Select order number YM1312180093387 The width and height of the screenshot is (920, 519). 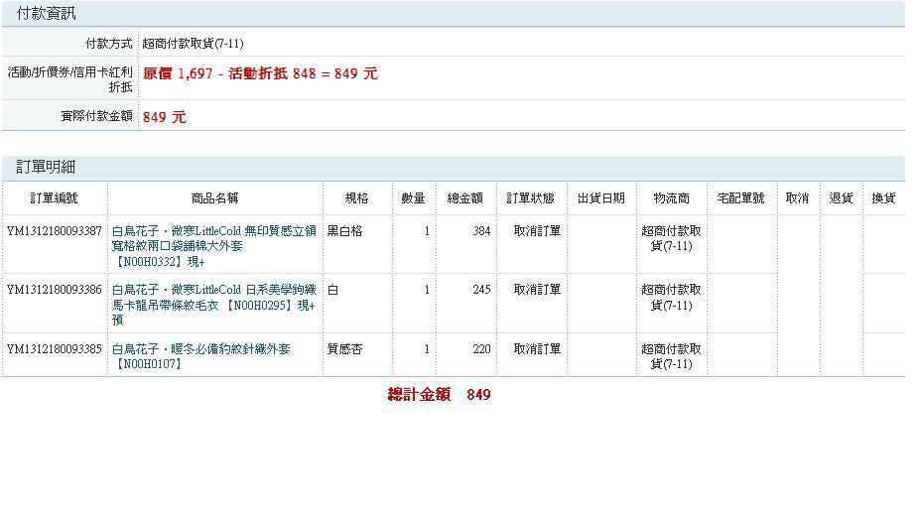54,231
